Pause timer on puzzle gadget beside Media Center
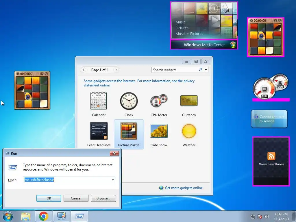The height and width of the screenshot is (222, 296). click(251, 21)
